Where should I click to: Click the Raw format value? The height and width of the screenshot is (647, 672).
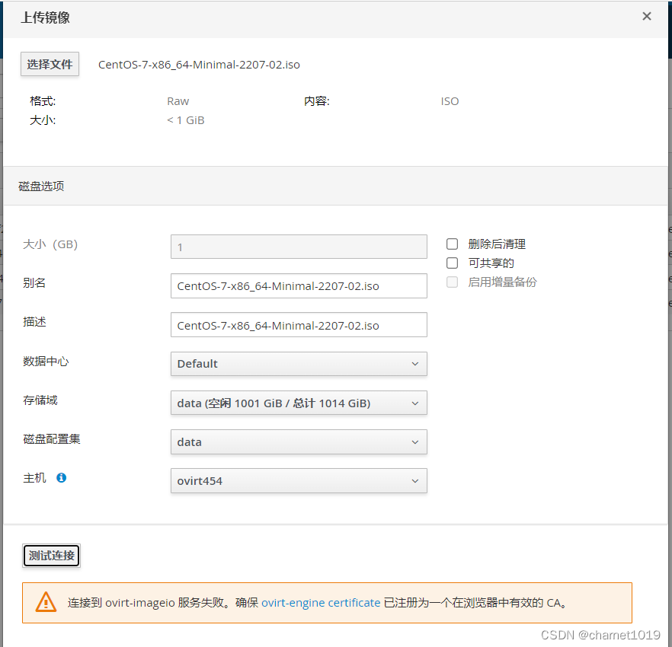point(178,101)
